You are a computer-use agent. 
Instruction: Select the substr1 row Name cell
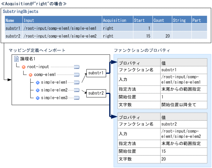[x=14, y=28]
